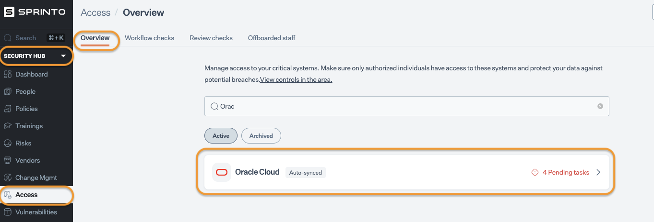Click the Dashboard icon in sidebar
The width and height of the screenshot is (654, 222).
point(8,74)
